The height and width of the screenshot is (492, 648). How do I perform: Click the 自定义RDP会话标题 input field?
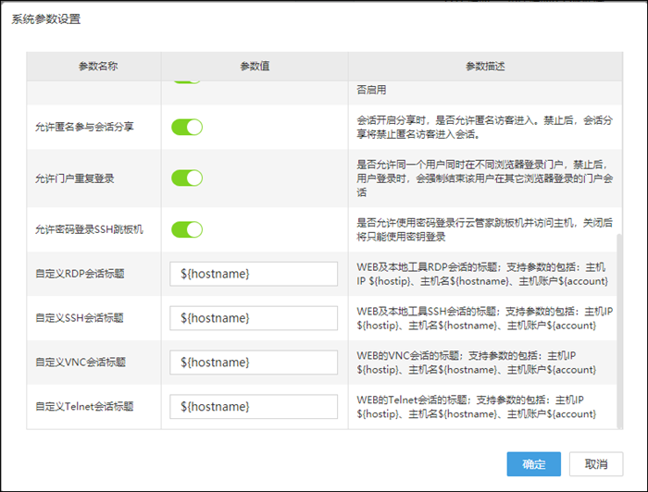coord(254,274)
